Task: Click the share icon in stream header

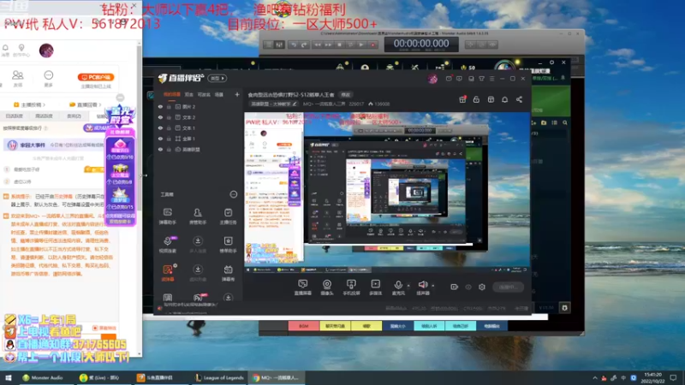Action: click(x=519, y=99)
